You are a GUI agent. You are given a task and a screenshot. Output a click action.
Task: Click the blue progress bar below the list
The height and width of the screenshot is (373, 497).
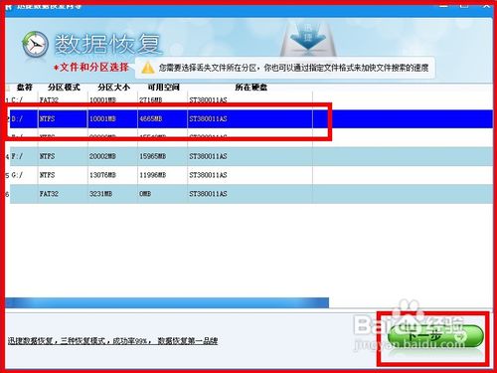pos(167,302)
